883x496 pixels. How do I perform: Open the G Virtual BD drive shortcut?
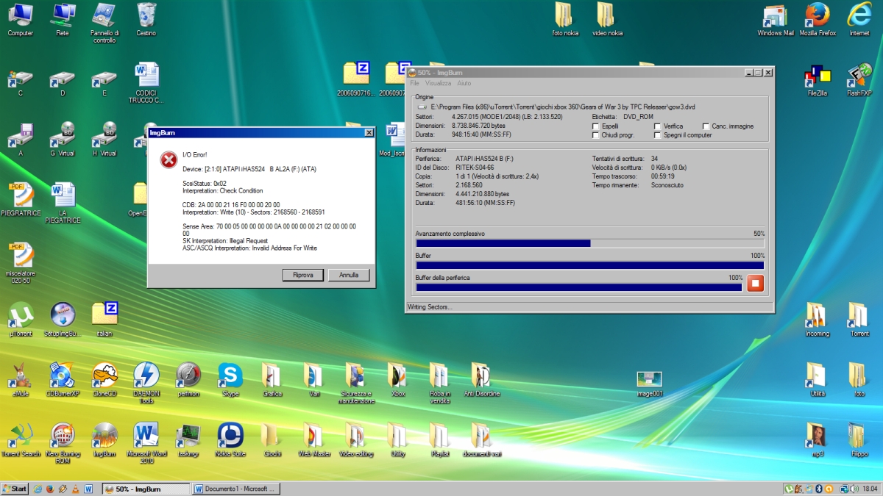[63, 140]
